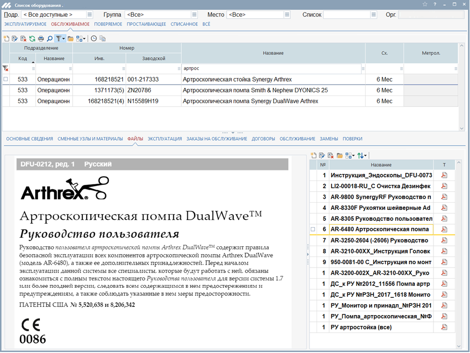
Task: Refresh the equipment list
Action: tap(32, 38)
